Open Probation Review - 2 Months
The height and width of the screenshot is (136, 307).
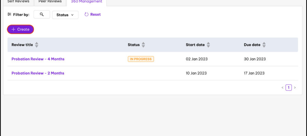38,73
